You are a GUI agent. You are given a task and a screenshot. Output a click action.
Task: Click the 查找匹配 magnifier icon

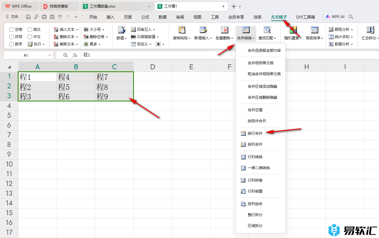click(267, 30)
